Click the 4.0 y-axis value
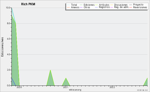This screenshot has width=150, height=92. click(8, 54)
